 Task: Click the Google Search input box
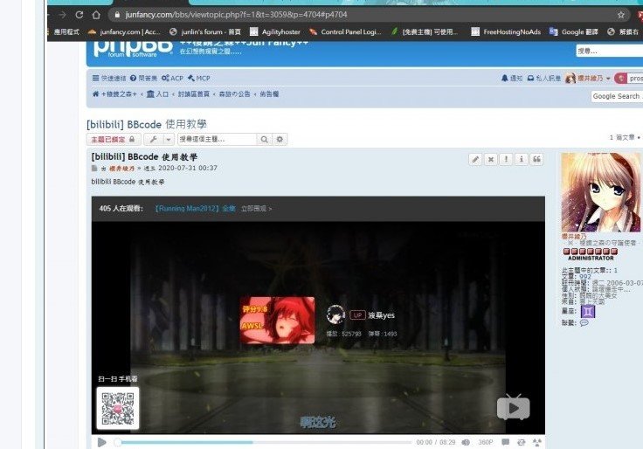pyautogui.click(x=617, y=96)
